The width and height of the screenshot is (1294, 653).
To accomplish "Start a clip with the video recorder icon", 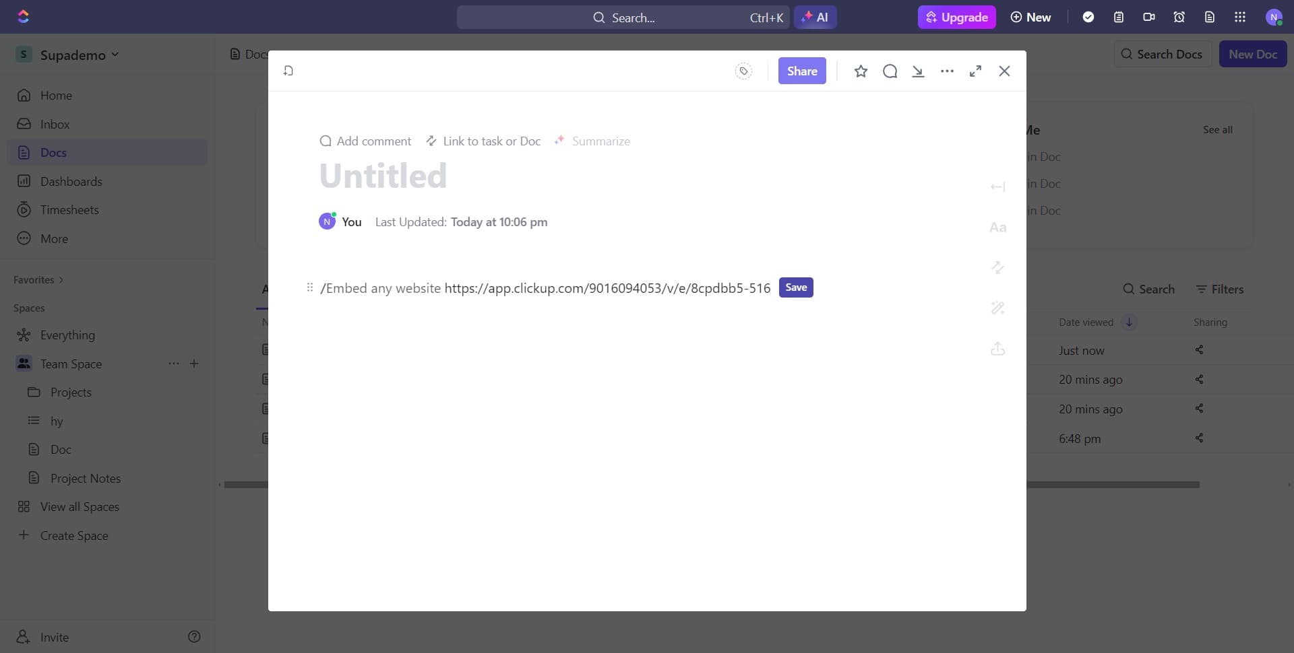I will pos(1148,17).
